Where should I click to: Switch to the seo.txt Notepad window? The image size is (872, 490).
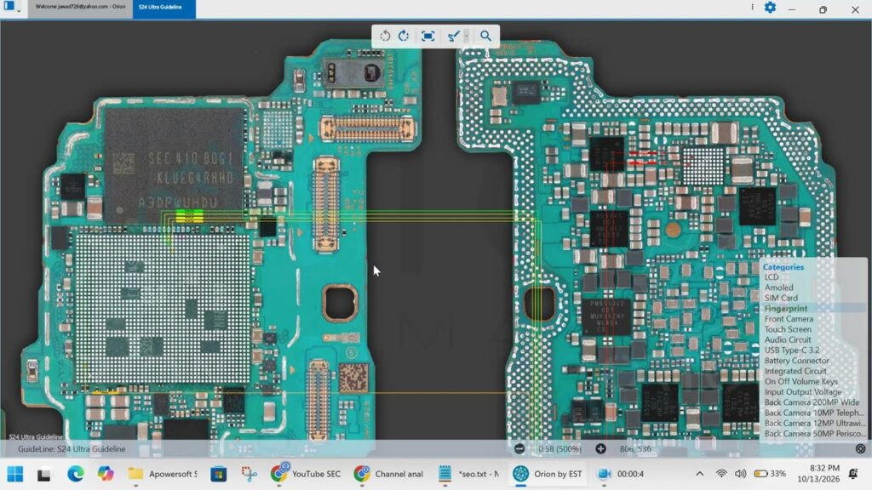[469, 474]
